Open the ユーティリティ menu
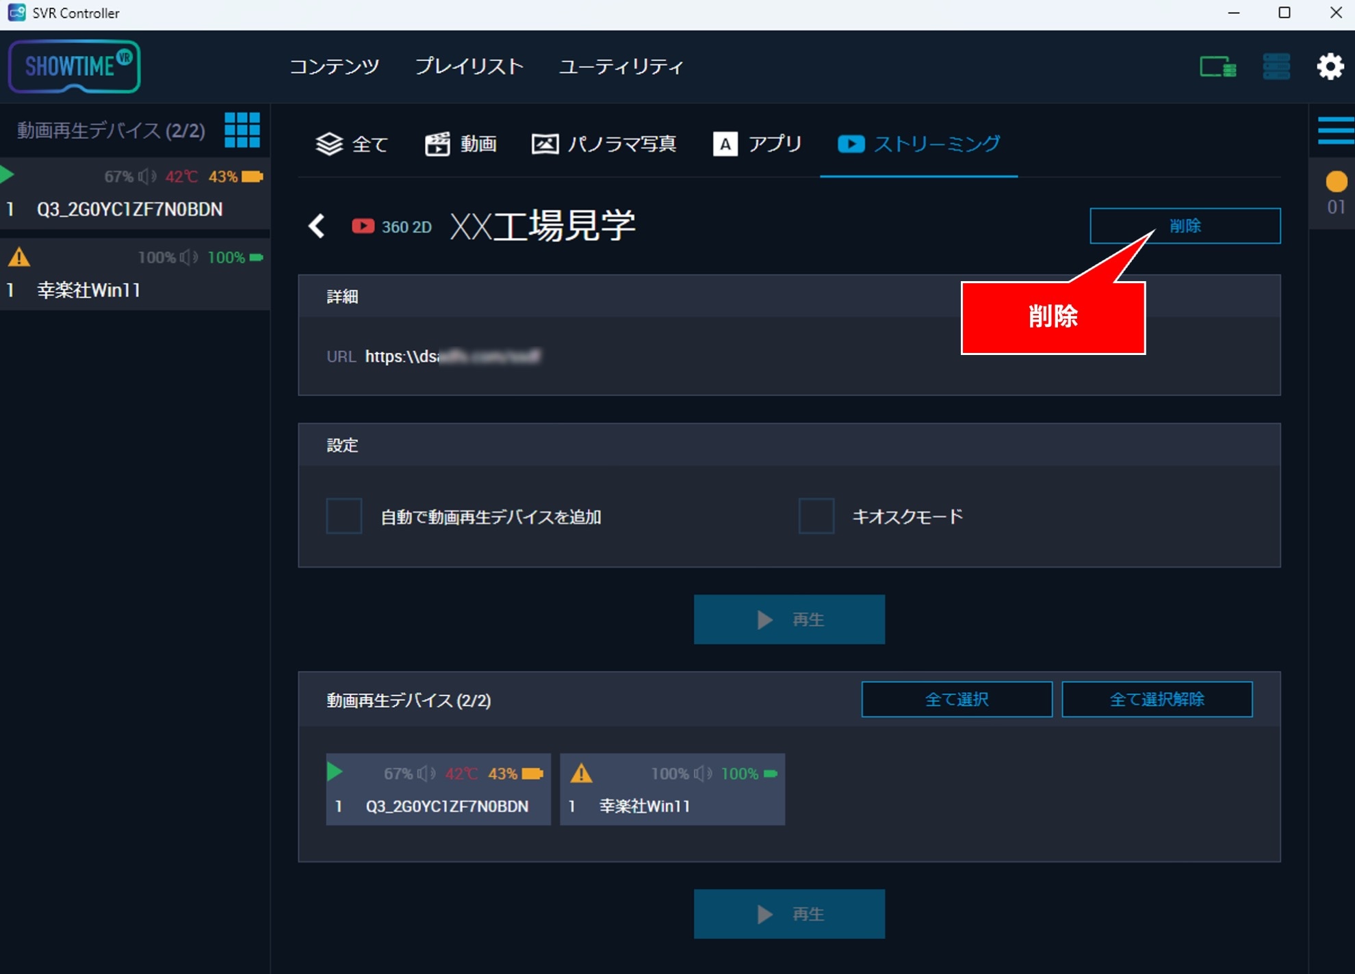 [621, 66]
